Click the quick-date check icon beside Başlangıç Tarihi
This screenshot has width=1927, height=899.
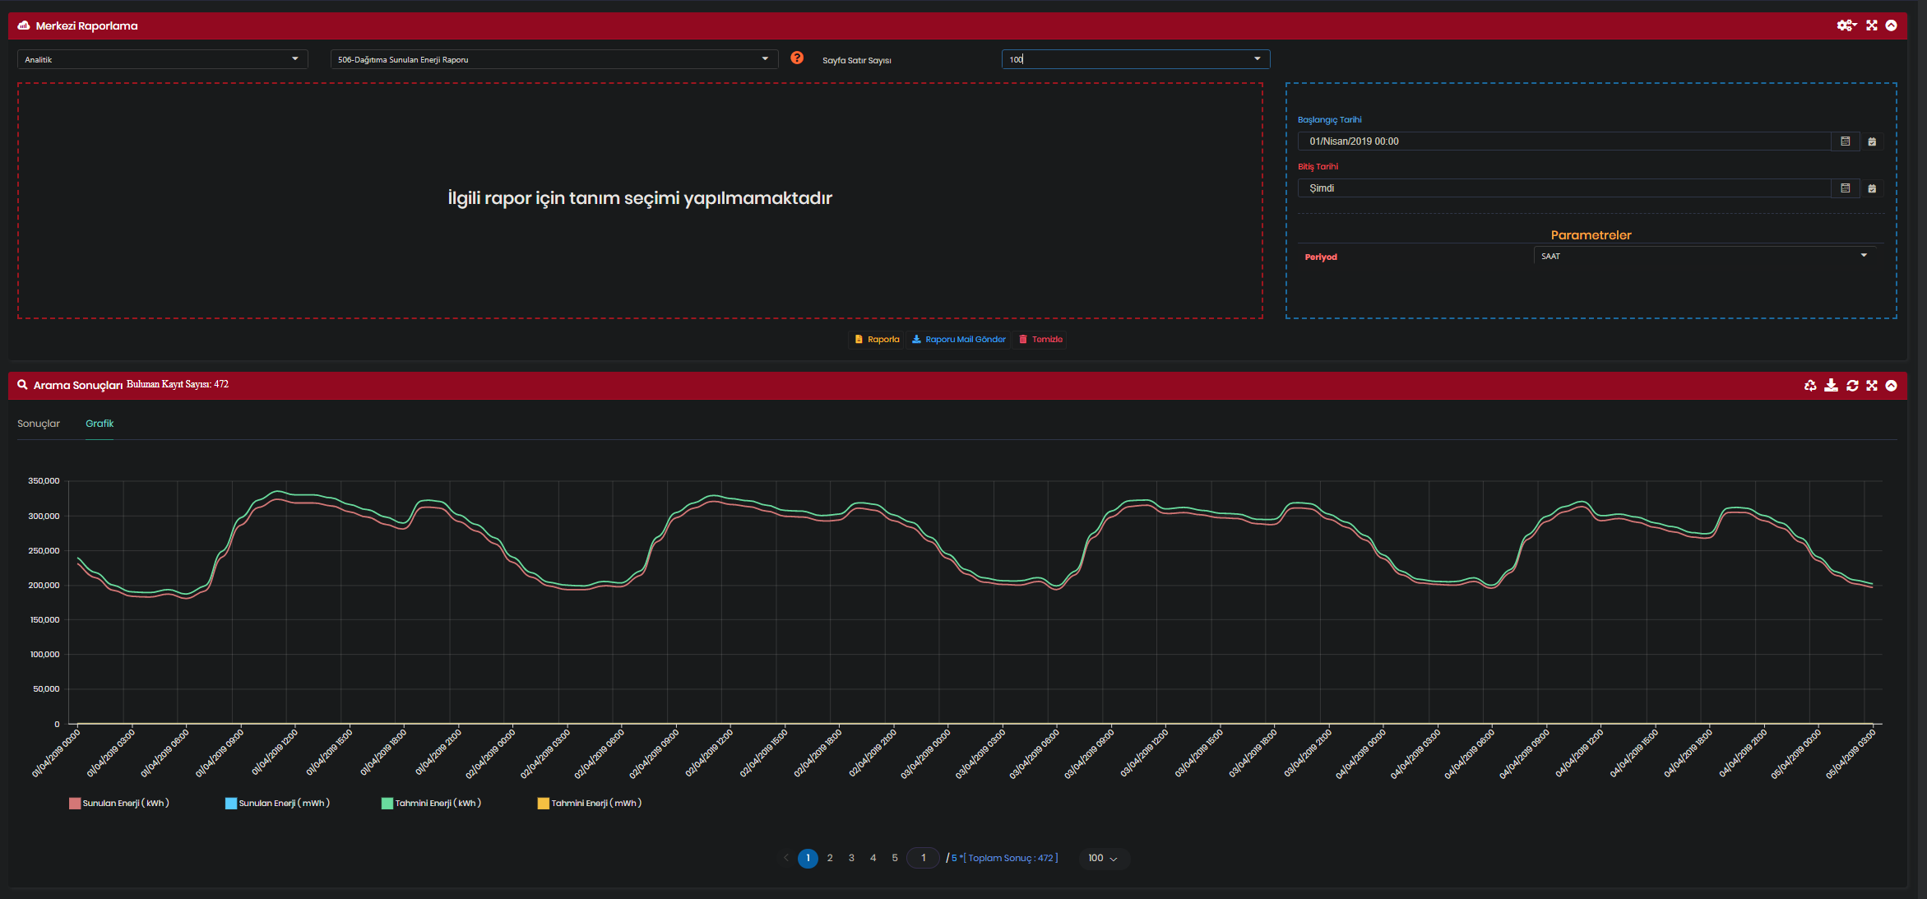pyautogui.click(x=1872, y=141)
